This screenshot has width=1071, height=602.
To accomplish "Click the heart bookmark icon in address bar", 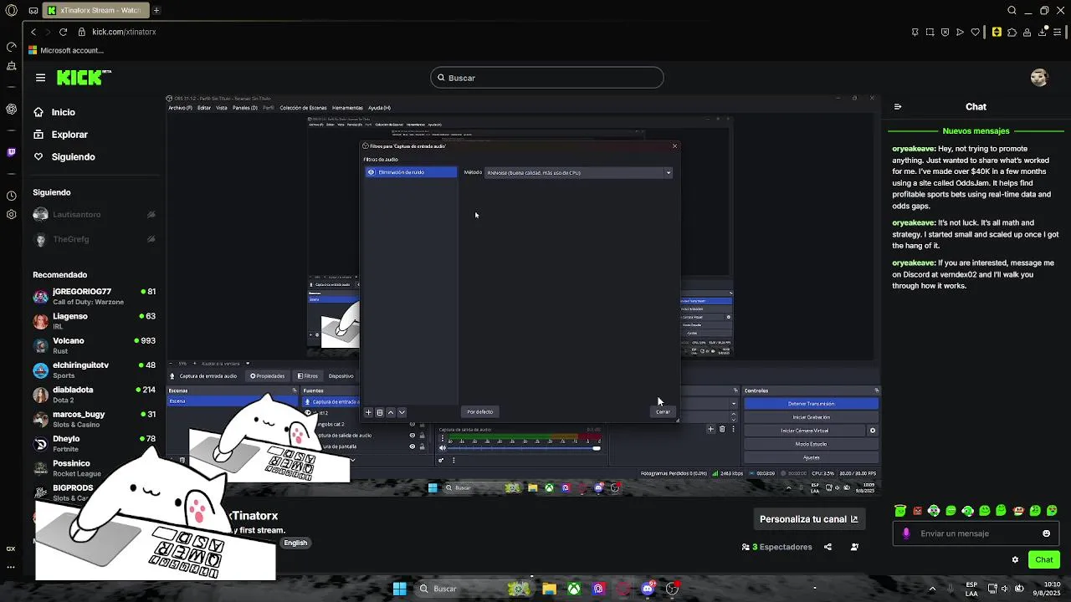I will coord(975,32).
